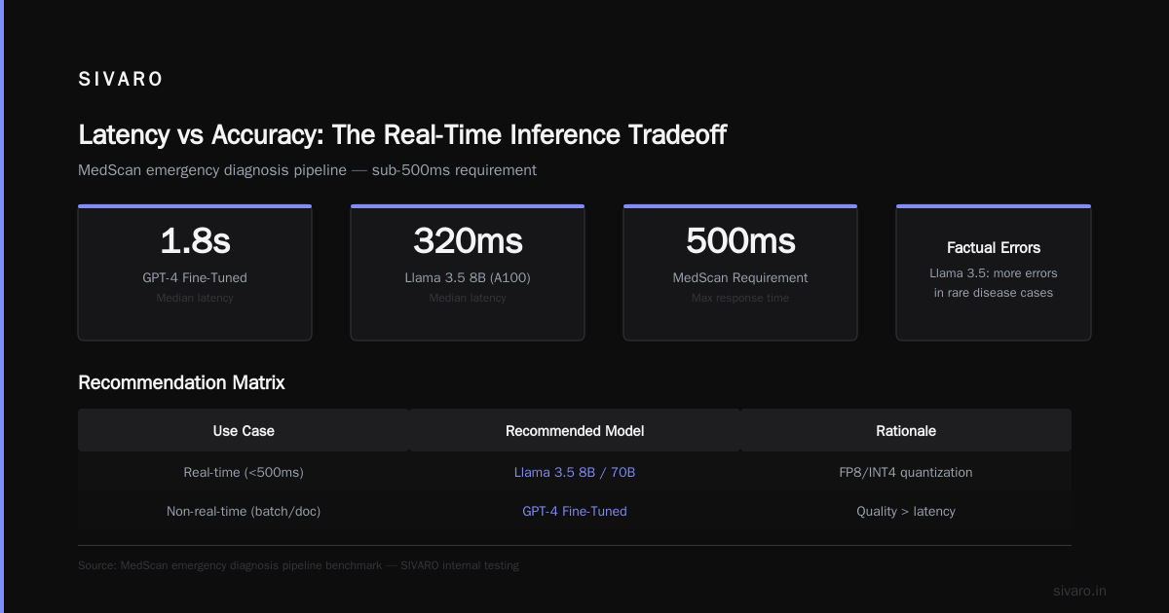Click the Rationale column header
This screenshot has width=1169, height=613.
(x=906, y=430)
